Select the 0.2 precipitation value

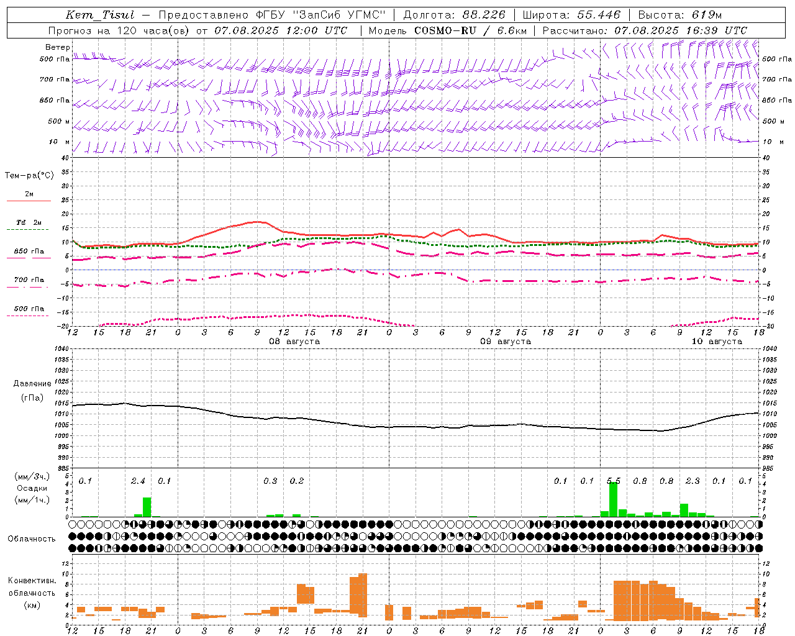click(x=297, y=481)
